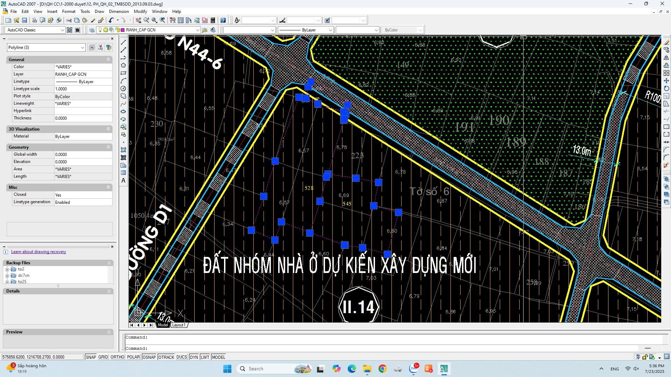Image resolution: width=671 pixels, height=377 pixels.
Task: Click Quick Select in the Properties palette
Action: pos(109,48)
